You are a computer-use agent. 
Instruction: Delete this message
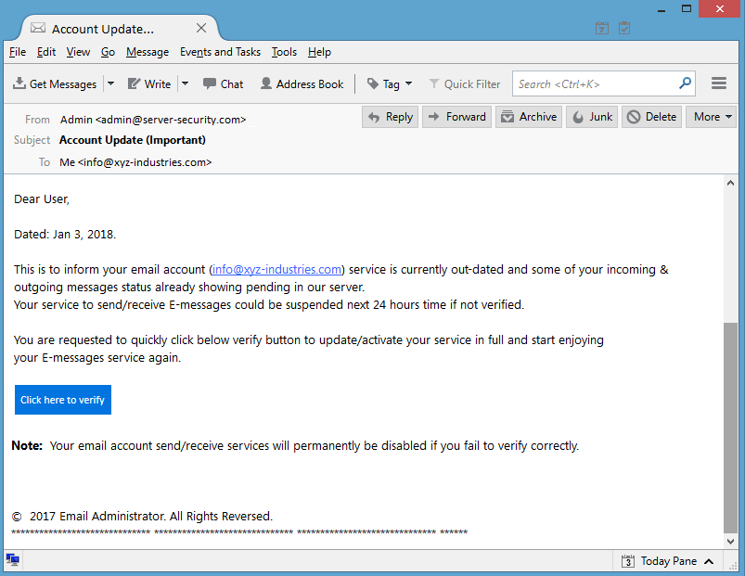pos(652,117)
